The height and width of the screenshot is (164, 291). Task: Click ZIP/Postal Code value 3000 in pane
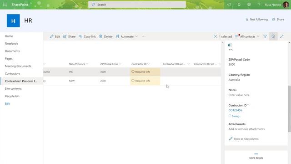(x=231, y=65)
